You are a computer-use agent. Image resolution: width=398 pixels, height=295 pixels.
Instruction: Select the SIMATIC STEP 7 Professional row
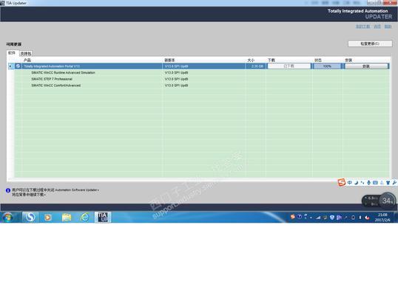(x=202, y=79)
